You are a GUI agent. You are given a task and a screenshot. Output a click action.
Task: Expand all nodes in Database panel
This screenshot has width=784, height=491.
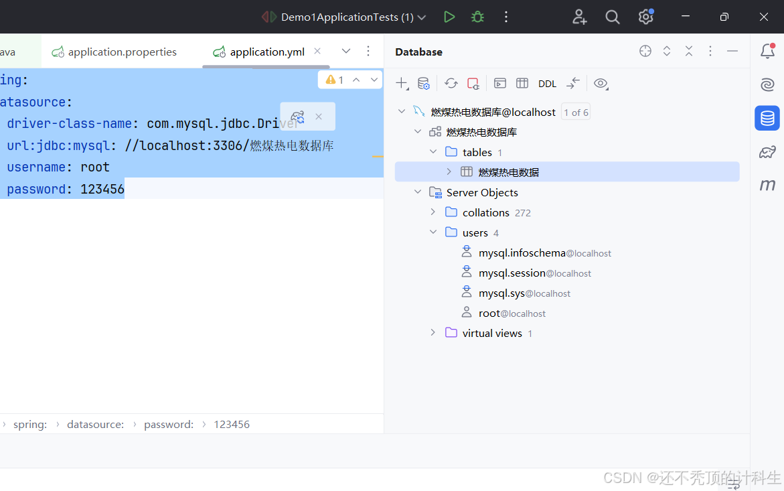(x=666, y=51)
